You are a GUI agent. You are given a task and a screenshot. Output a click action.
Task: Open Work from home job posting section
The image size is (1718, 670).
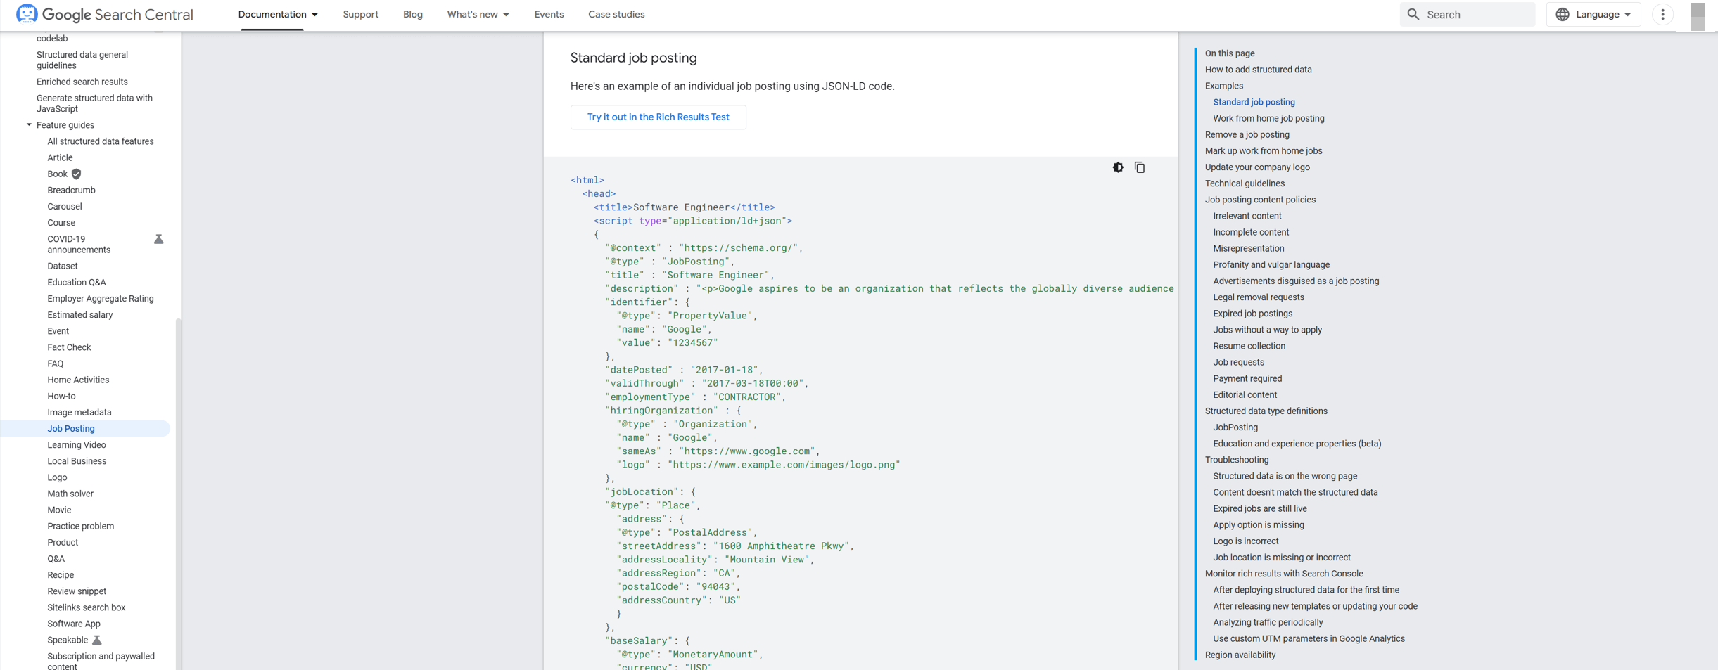1267,118
